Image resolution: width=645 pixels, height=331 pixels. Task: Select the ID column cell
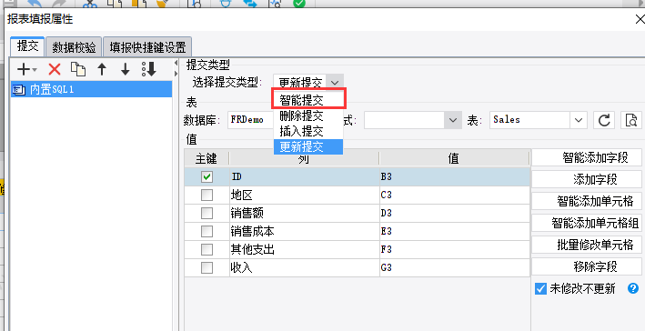(x=305, y=176)
